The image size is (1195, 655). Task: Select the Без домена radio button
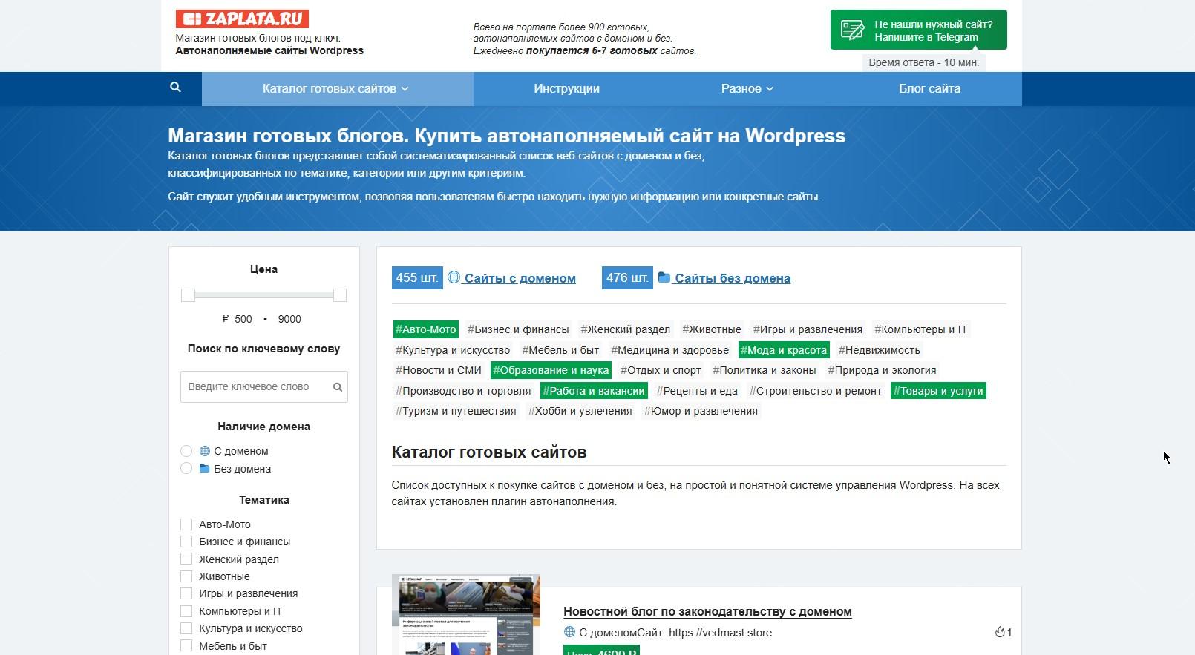pos(186,469)
